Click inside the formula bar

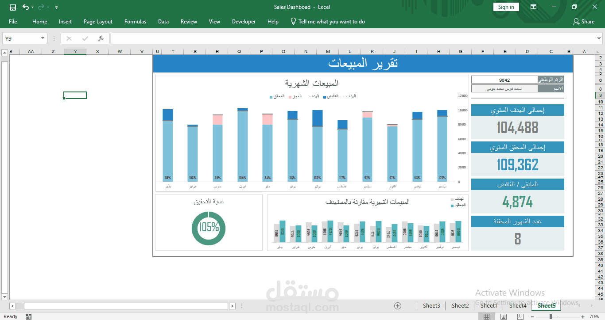310,38
